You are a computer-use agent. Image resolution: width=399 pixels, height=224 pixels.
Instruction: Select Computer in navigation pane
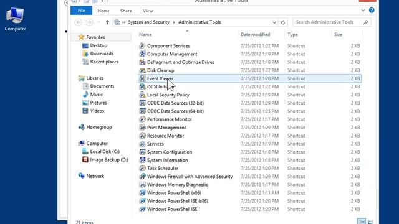point(97,144)
